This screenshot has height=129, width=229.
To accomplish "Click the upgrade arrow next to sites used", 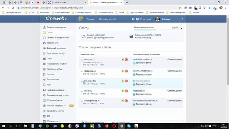I will tap(181, 28).
